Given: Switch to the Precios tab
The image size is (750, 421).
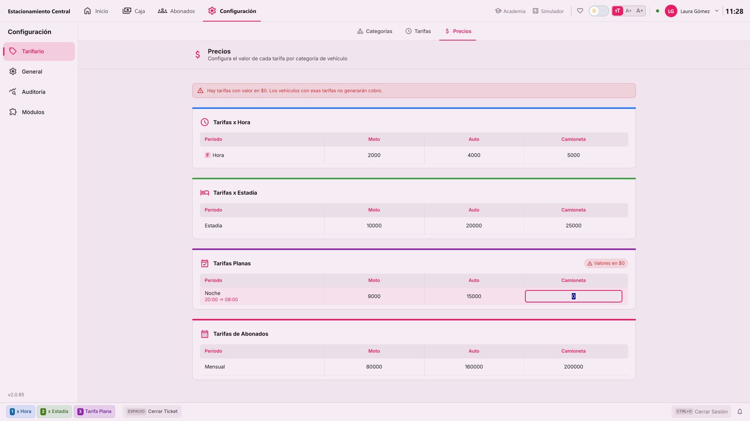Looking at the screenshot, I should click(457, 31).
